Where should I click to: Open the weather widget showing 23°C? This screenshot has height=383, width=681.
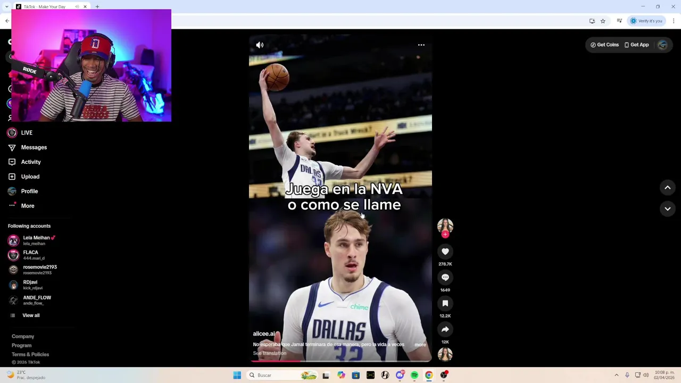click(x=27, y=375)
